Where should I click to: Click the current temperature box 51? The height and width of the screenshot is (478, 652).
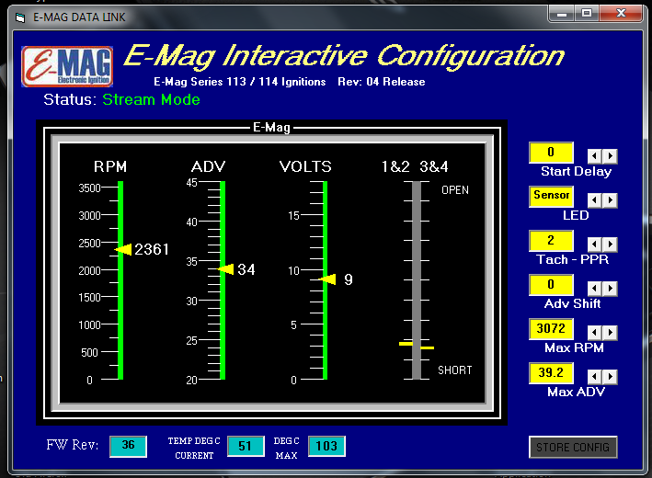pos(246,447)
